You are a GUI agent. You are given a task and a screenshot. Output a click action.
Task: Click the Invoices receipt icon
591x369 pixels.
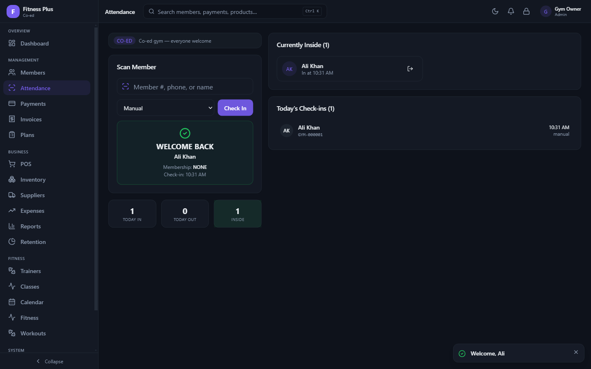pos(12,119)
